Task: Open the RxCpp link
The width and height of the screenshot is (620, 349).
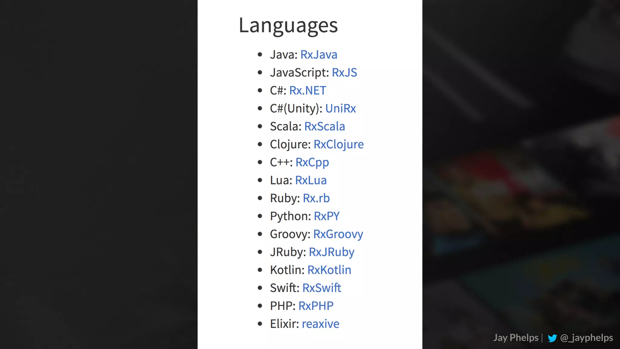Action: coord(312,162)
